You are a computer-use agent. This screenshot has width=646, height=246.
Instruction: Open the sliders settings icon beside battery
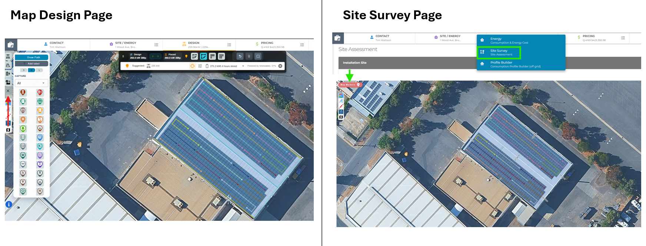click(200, 66)
